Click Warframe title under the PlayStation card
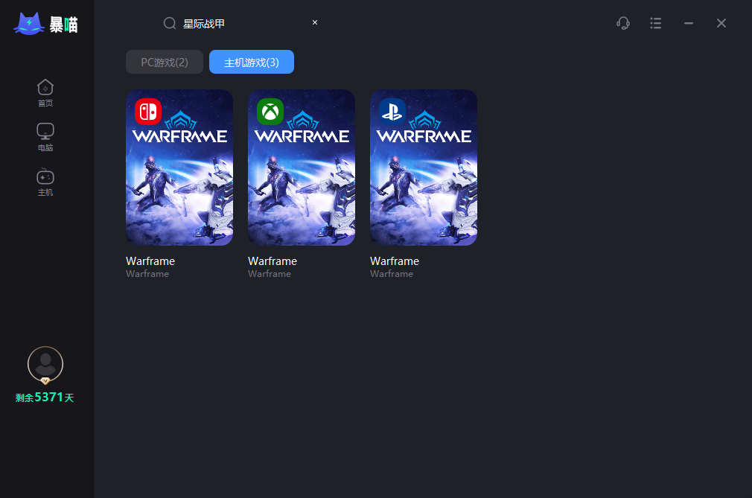 pyautogui.click(x=394, y=261)
